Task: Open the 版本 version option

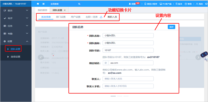Action: click(x=179, y=4)
